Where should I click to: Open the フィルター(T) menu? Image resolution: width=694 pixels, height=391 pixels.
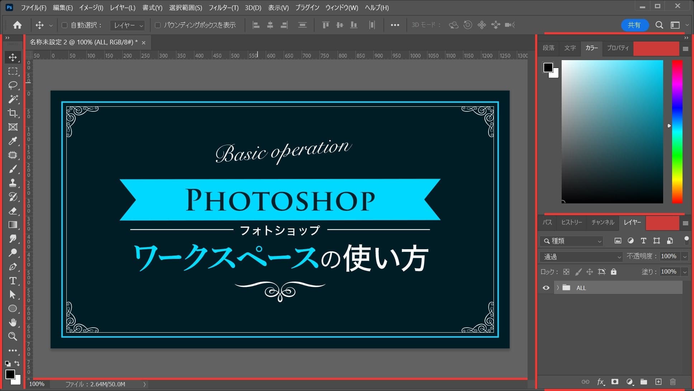coord(223,8)
